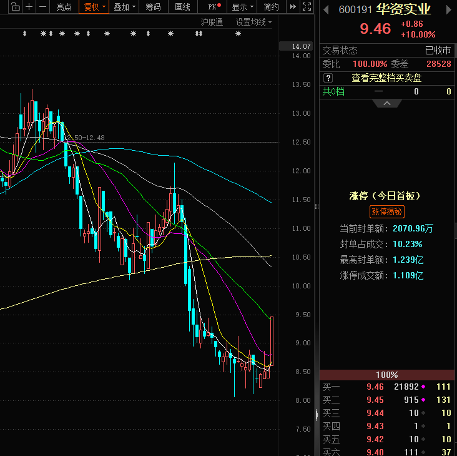The image size is (457, 456).
Task: Select the 买五 row price 9.42
Action: coord(375,439)
